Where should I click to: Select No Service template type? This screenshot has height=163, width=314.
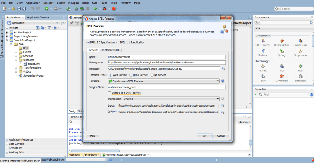coord(152,75)
